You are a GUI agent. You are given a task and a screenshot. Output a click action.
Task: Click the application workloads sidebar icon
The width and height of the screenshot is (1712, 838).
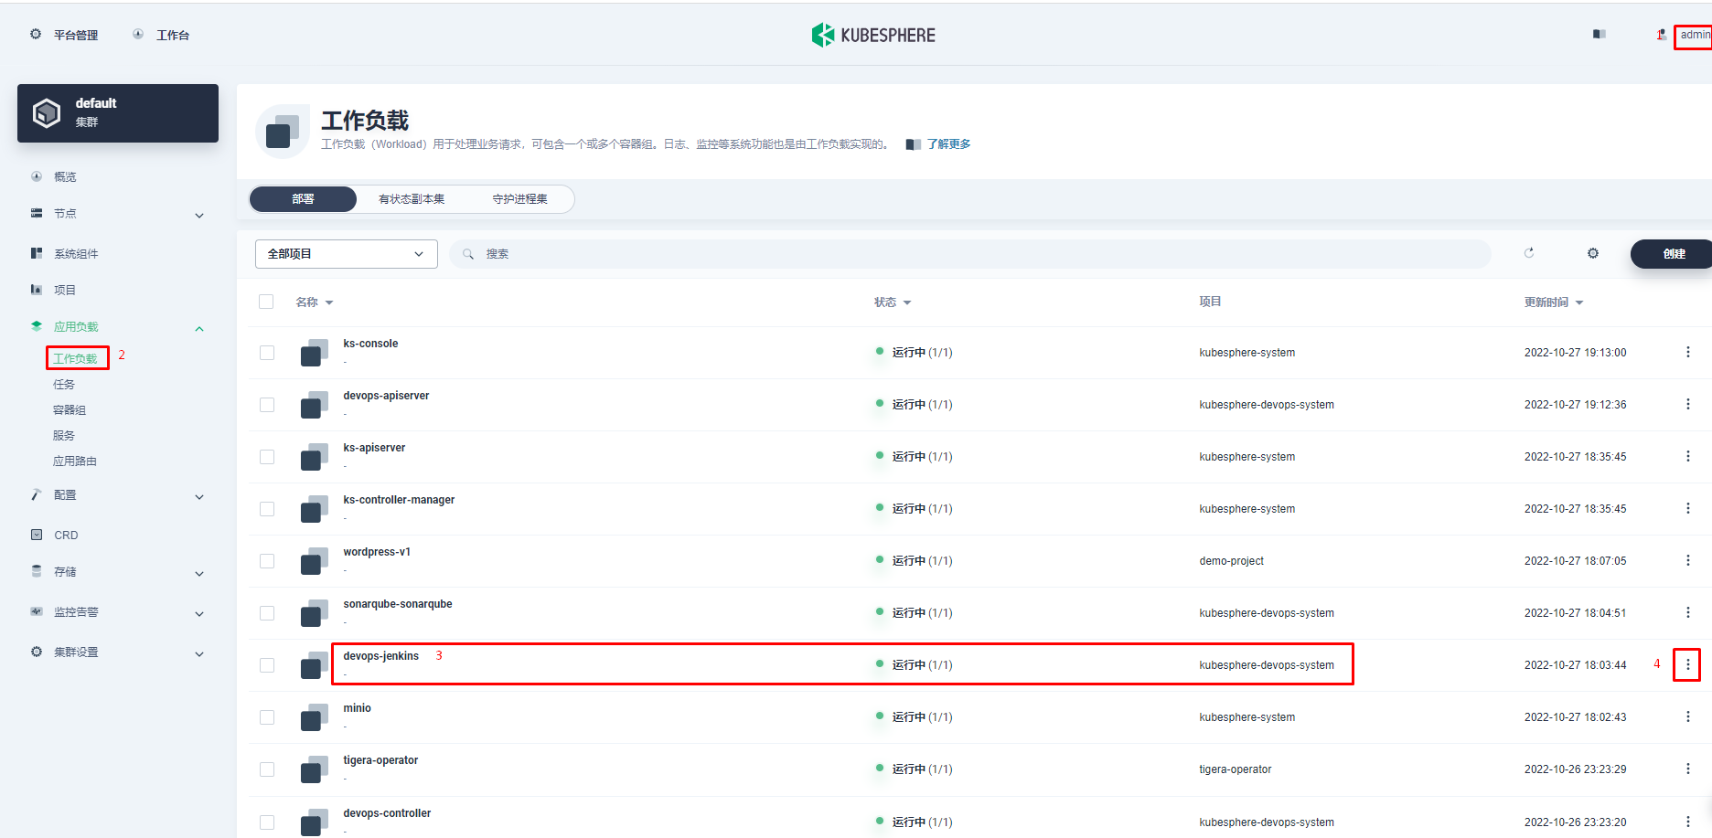click(x=37, y=326)
